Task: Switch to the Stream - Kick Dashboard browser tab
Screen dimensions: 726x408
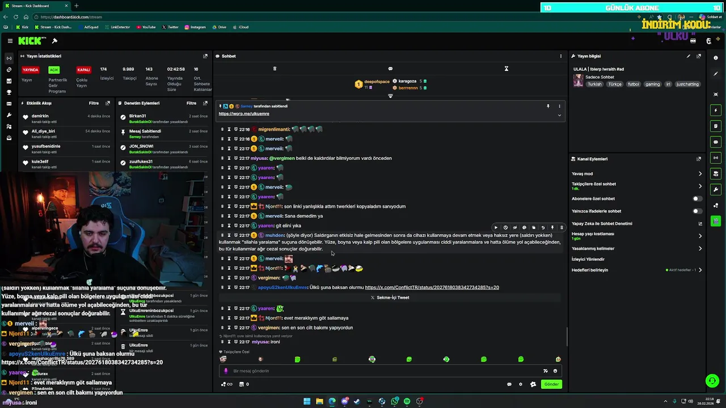Action: click(37, 6)
